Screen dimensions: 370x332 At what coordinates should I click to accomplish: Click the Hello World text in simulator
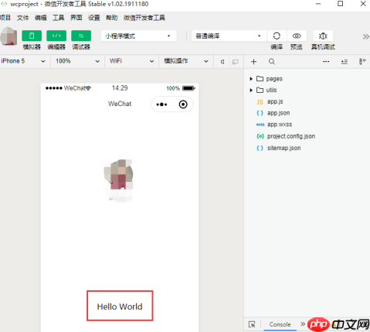coord(120,306)
